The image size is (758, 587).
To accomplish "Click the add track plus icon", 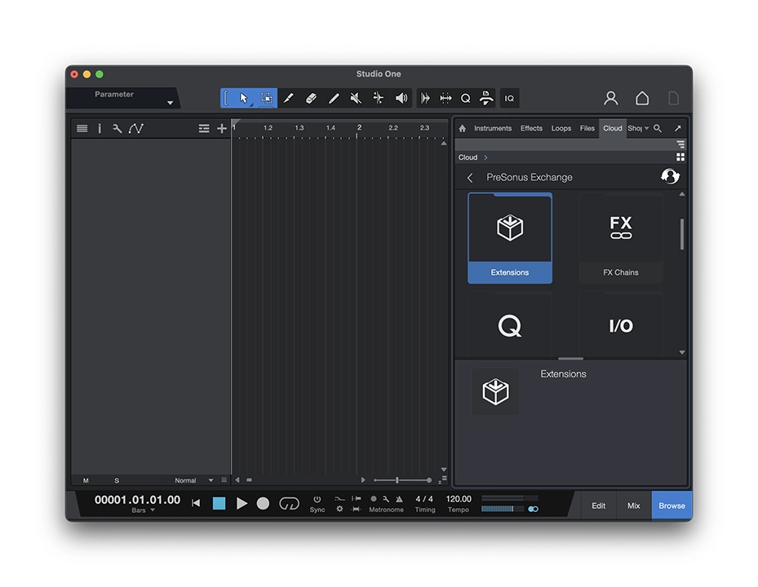I will coord(221,128).
